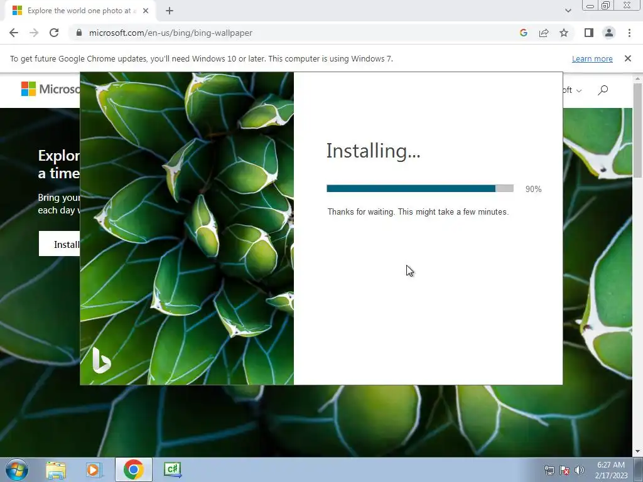The height and width of the screenshot is (482, 643).
Task: Open Chrome three-dot menu
Action: tap(629, 33)
